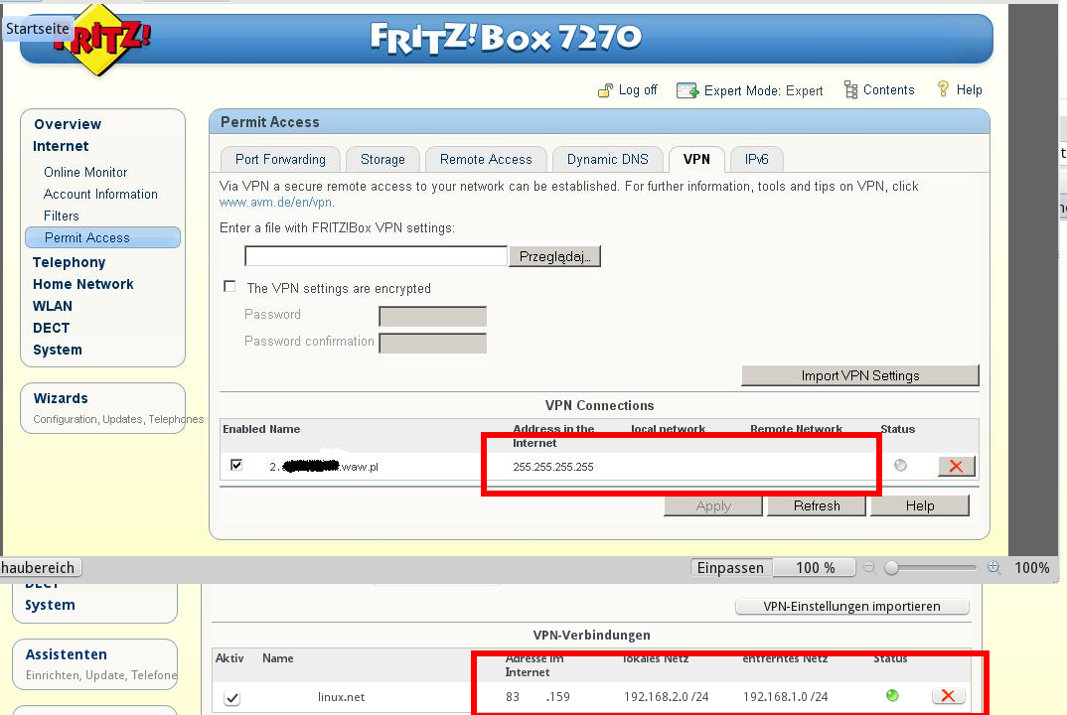1067x715 pixels.
Task: Open Wizards in the sidebar
Action: 61,398
